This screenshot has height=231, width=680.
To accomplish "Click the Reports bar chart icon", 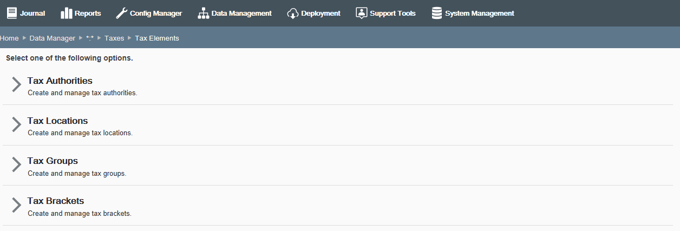I will click(67, 13).
